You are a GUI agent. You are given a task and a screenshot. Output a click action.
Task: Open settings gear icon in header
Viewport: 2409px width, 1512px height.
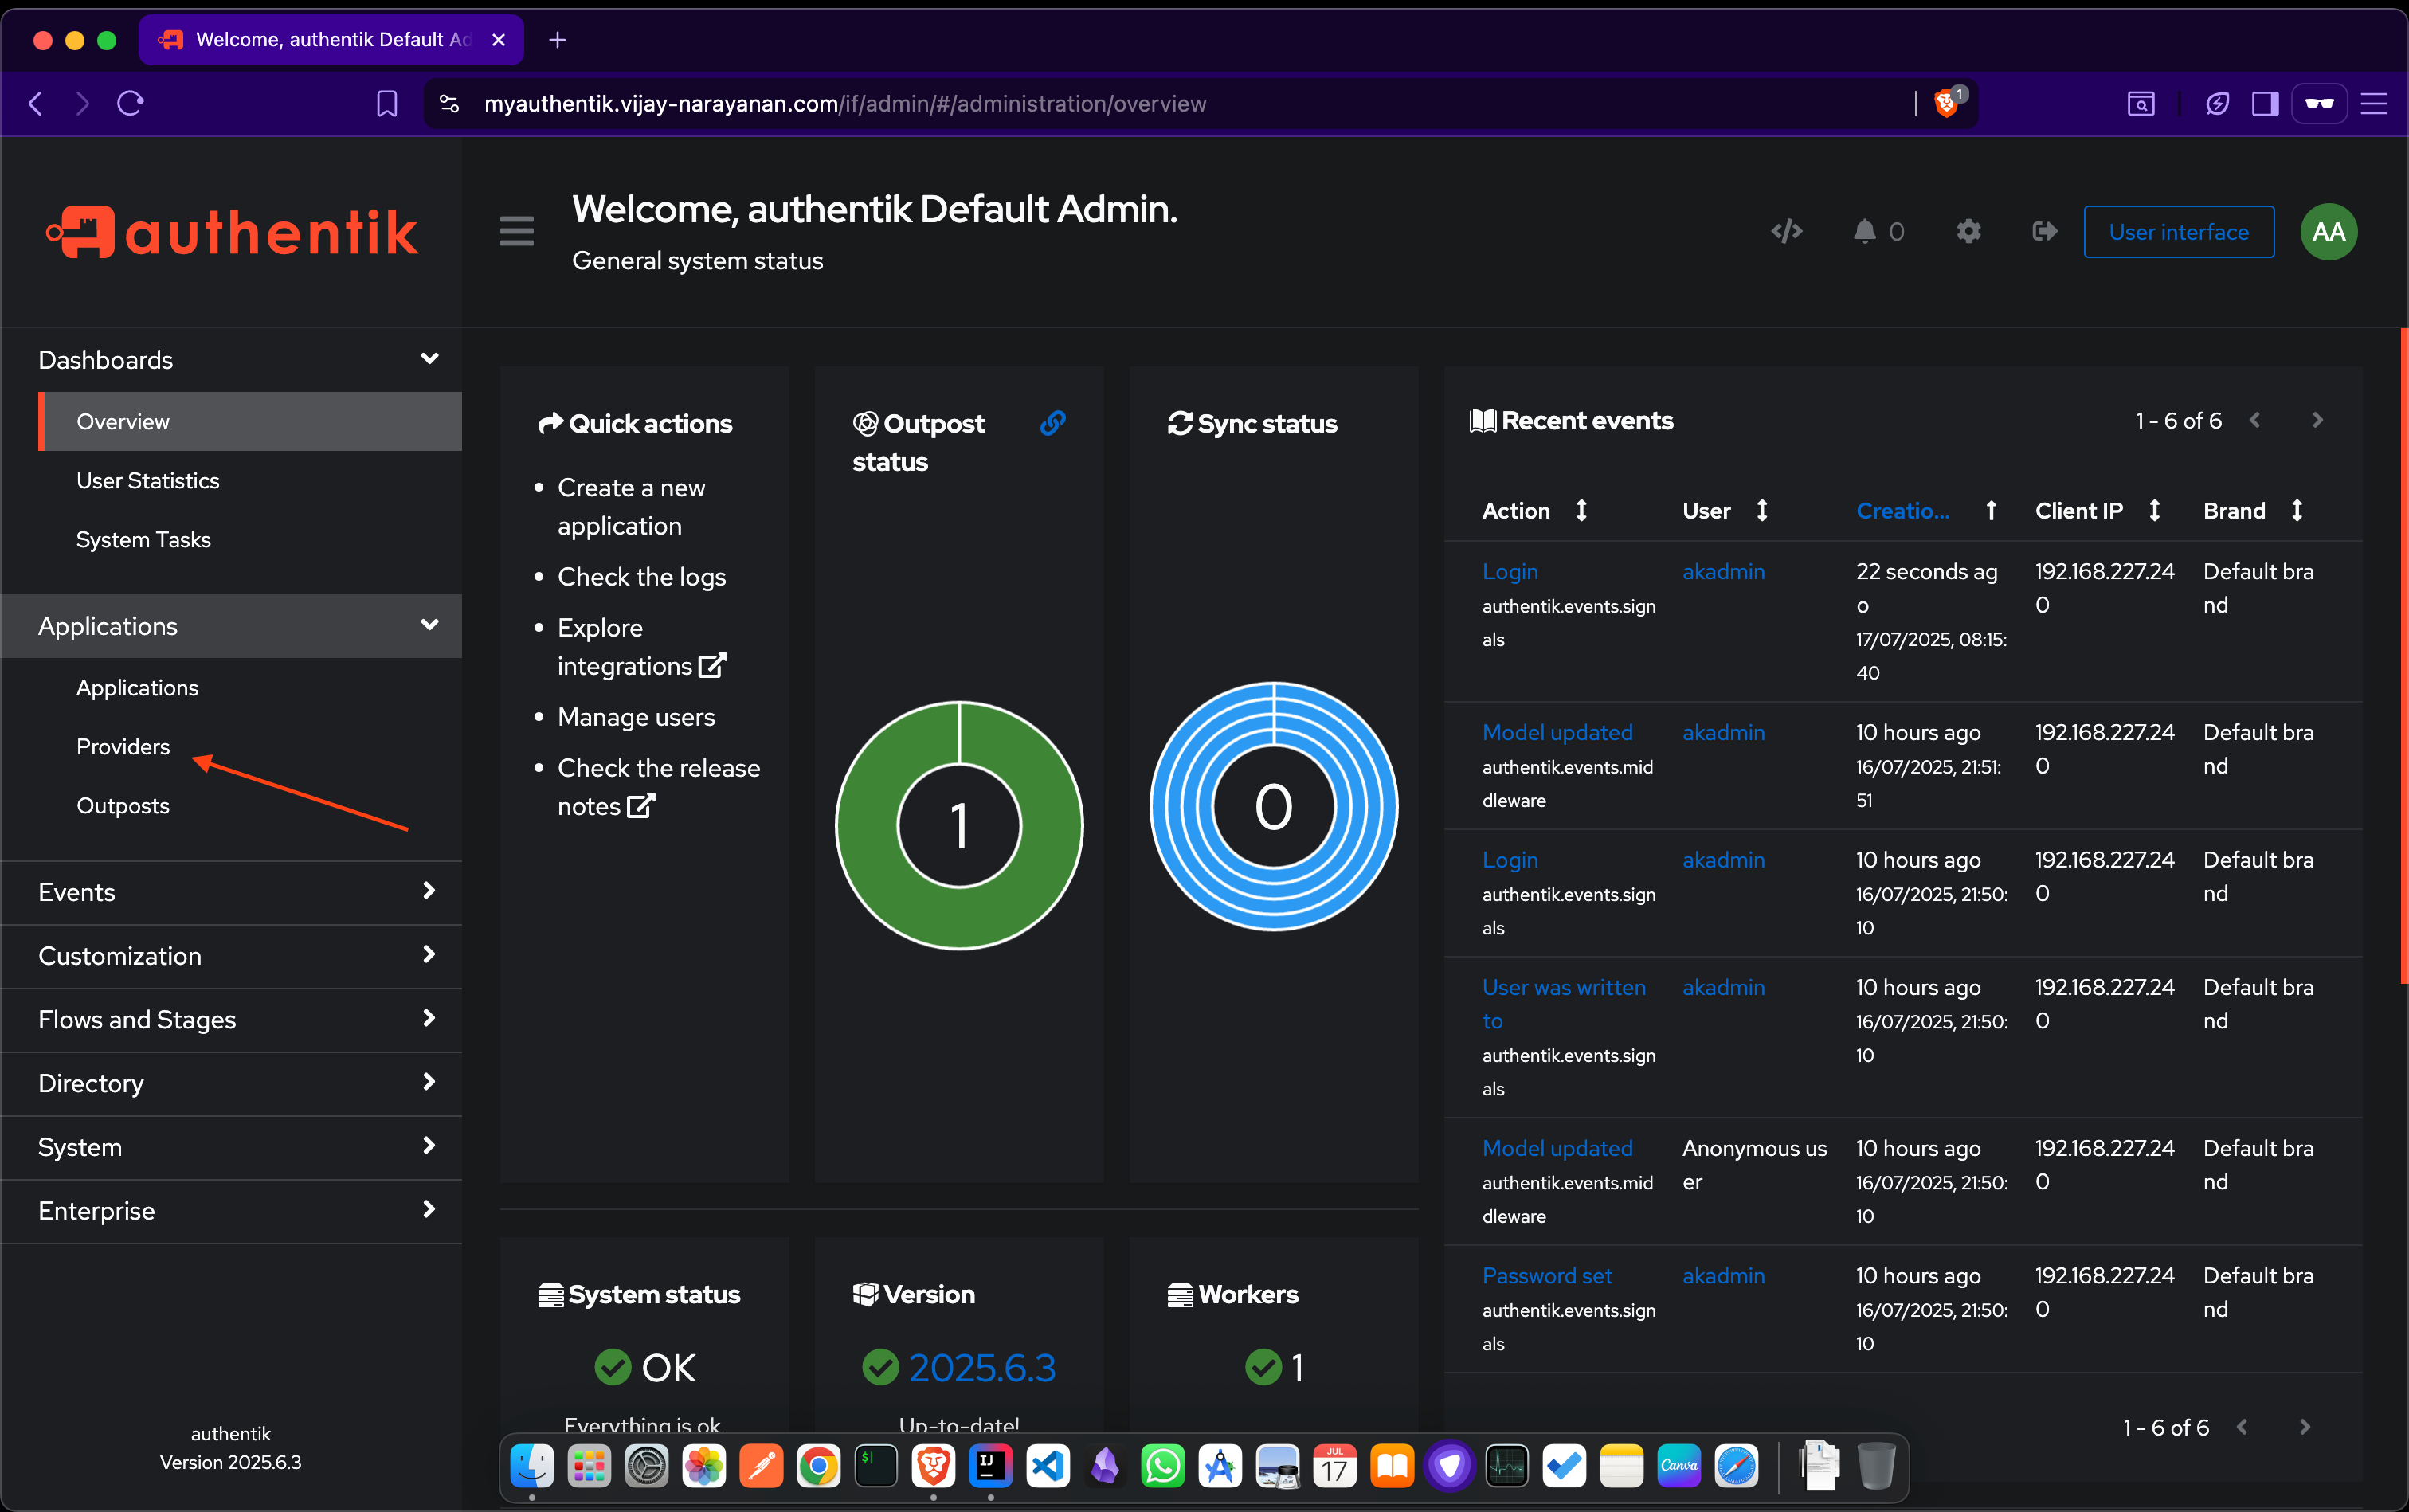[x=1968, y=232]
